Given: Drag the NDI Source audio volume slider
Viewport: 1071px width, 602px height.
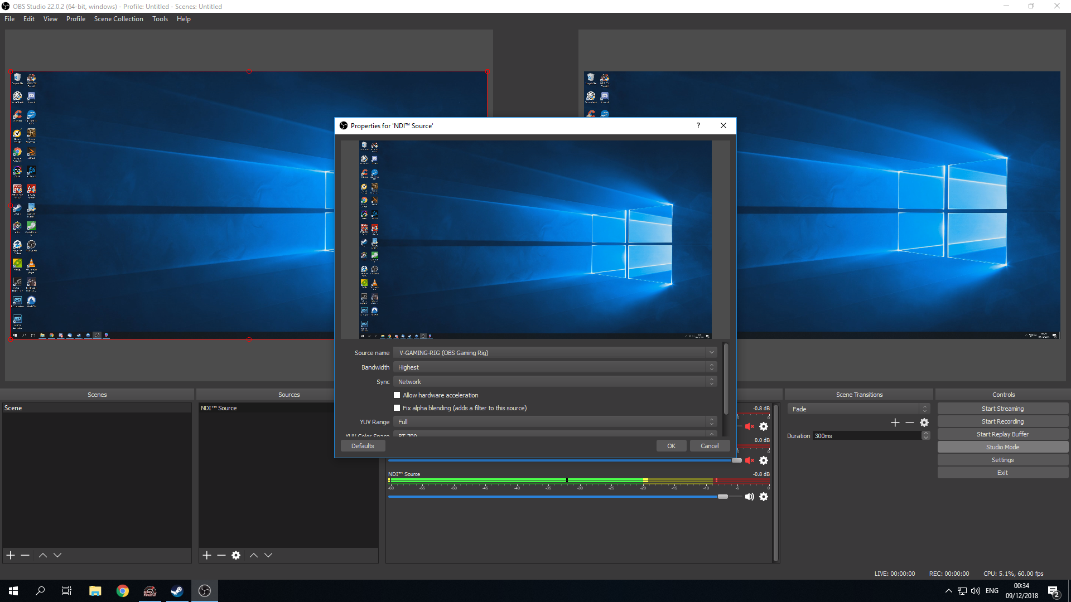Looking at the screenshot, I should (x=722, y=496).
